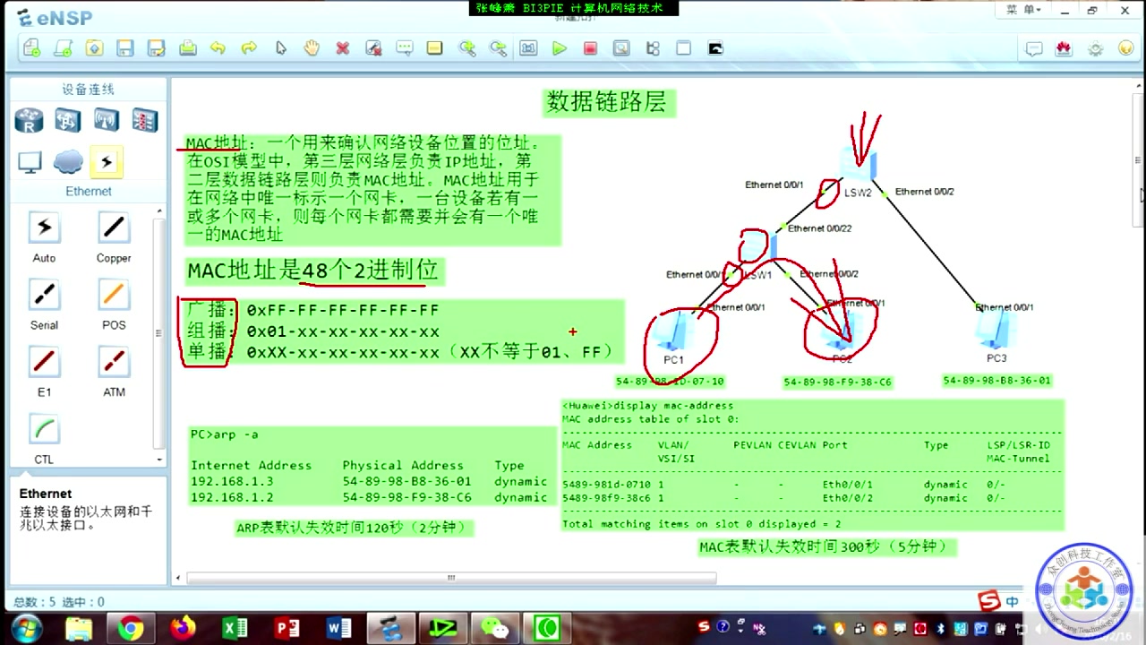Save the current topology
The height and width of the screenshot is (645, 1146).
point(125,48)
